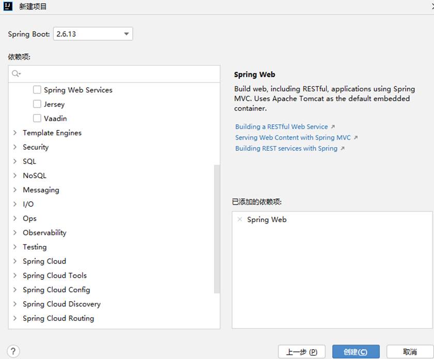The width and height of the screenshot is (434, 359).
Task: Click the IntelliJ IDEA logo icon
Action: point(8,6)
